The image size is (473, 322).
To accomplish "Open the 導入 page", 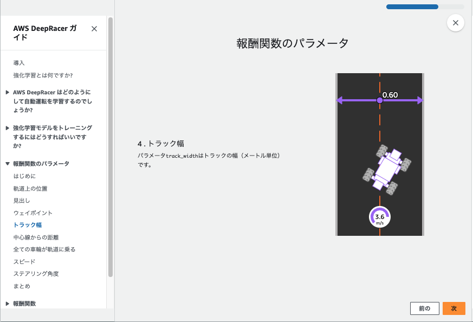I will click(x=19, y=62).
